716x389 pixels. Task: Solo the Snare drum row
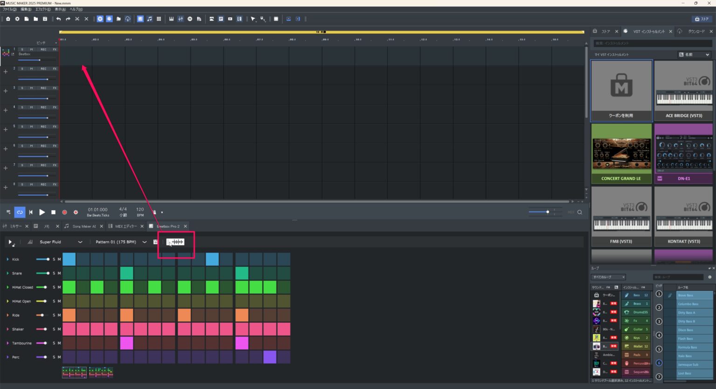54,273
